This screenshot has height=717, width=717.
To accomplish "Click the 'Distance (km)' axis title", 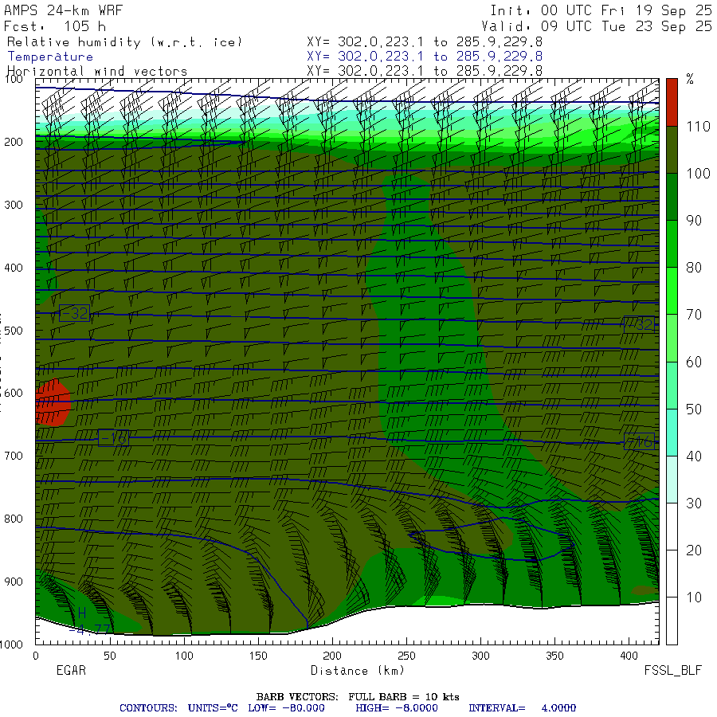I will click(358, 671).
